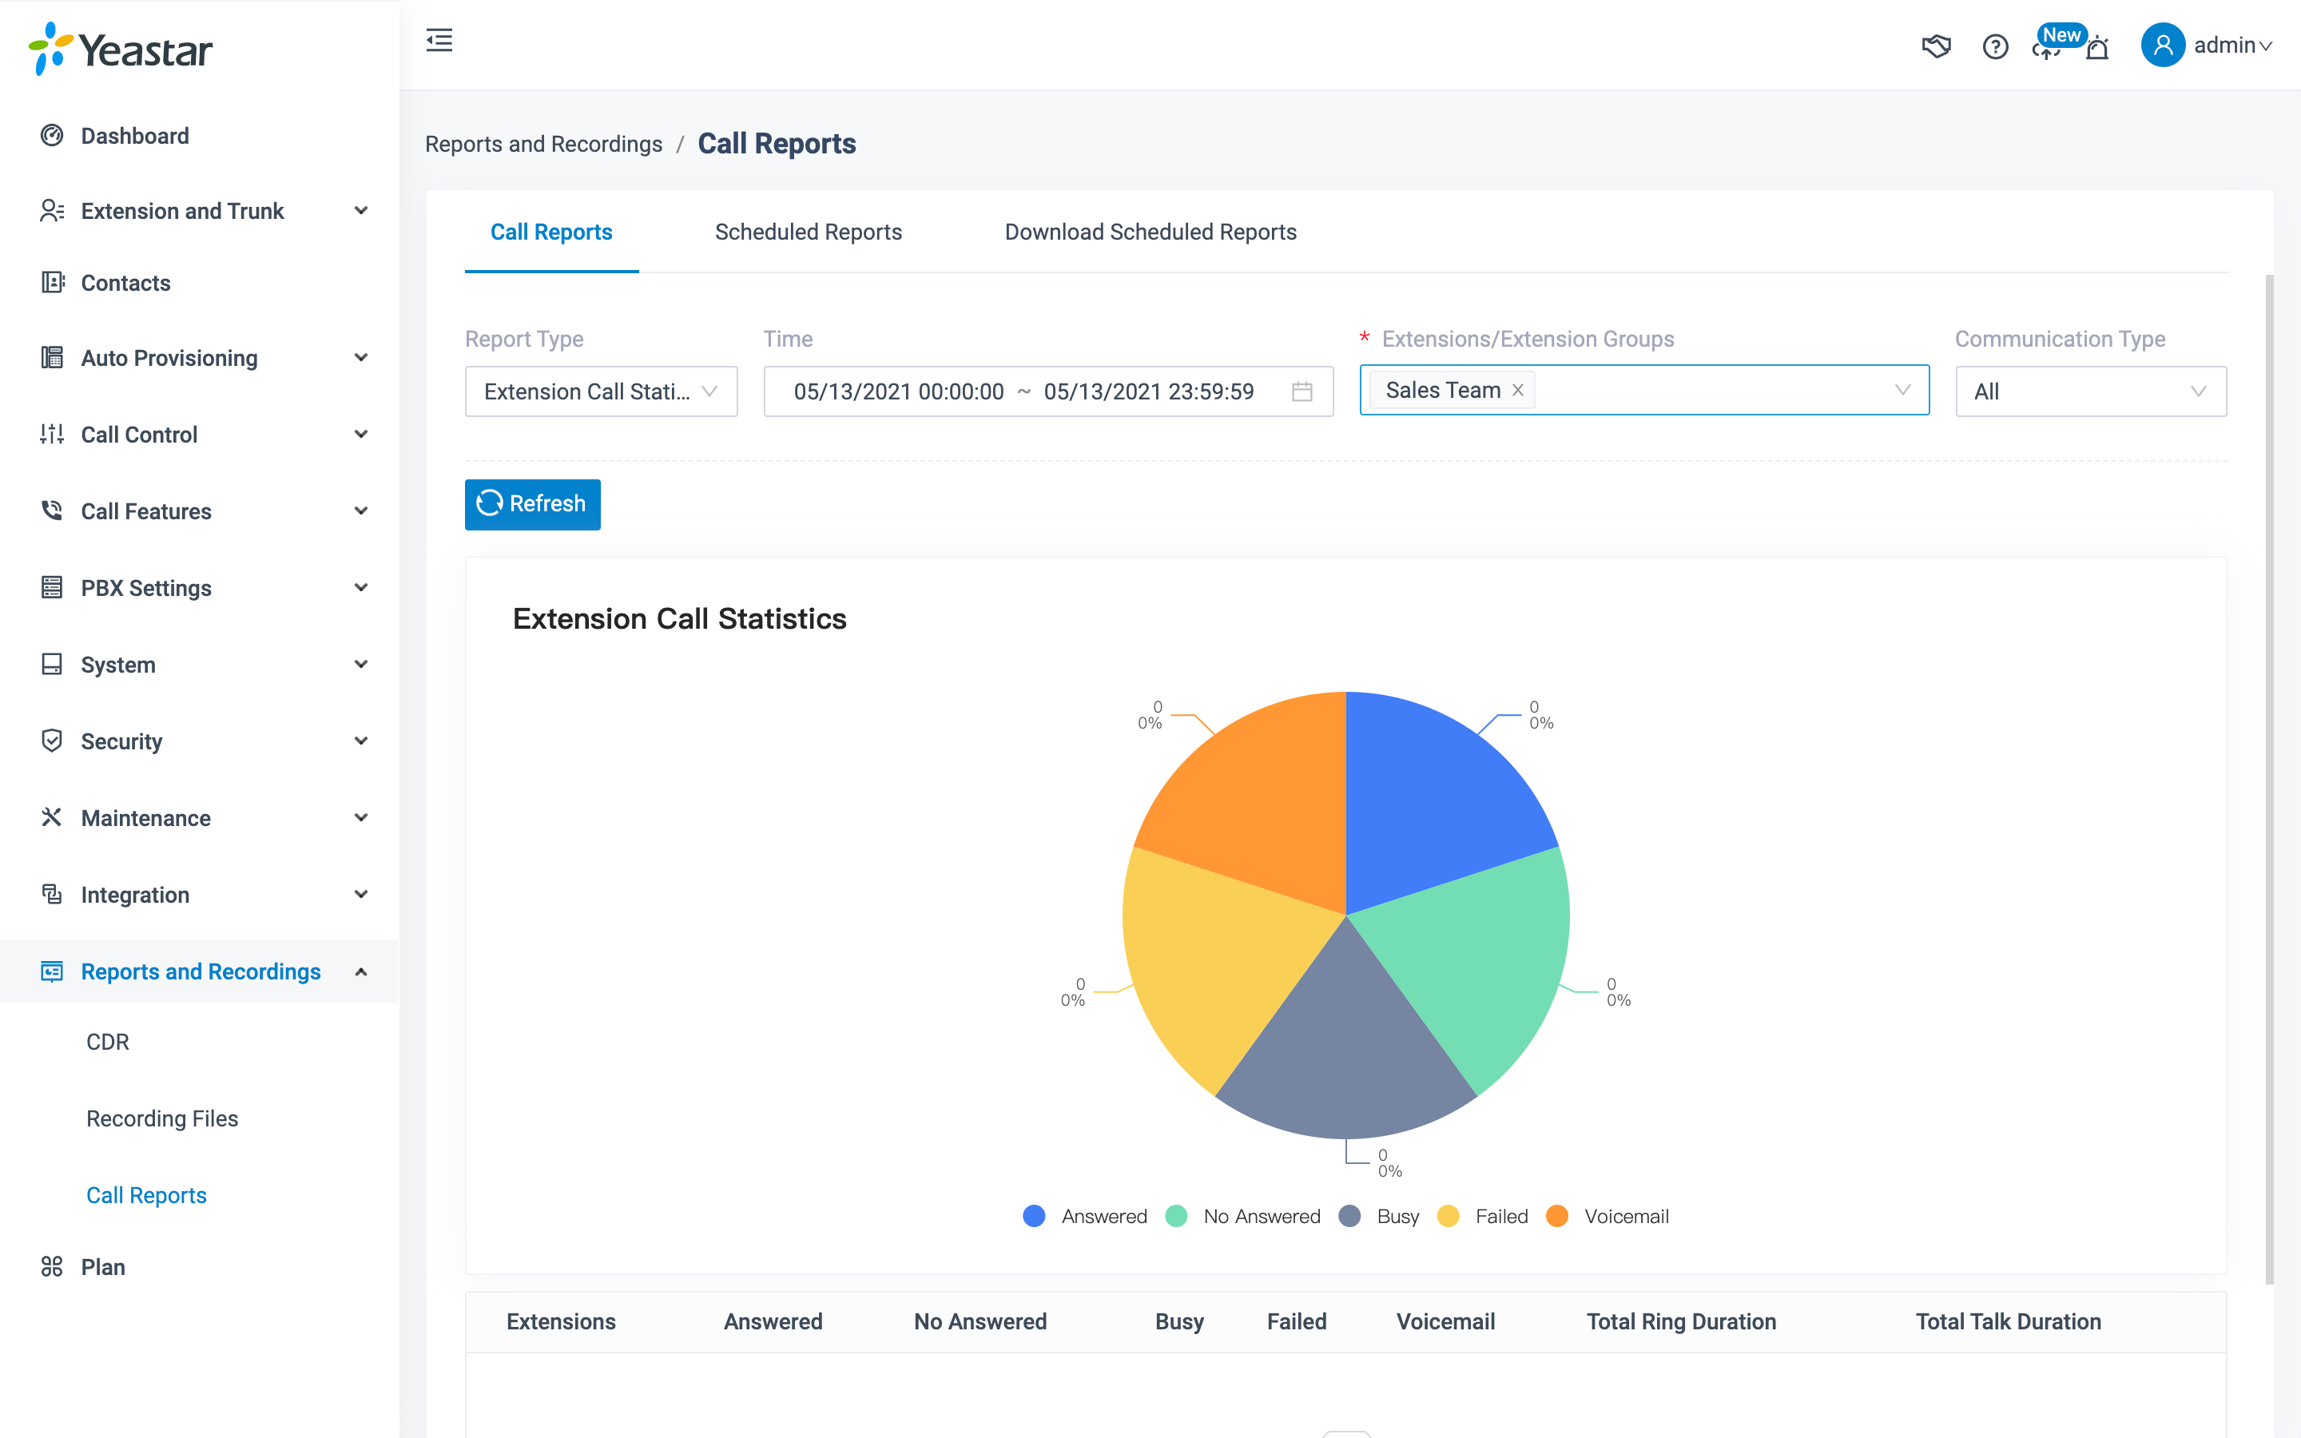
Task: Expand the PBX Settings menu chevron
Action: tap(361, 587)
